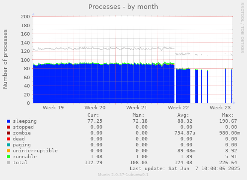Click the bright red dead legend swatch
247x180 pixels.
click(x=8, y=139)
